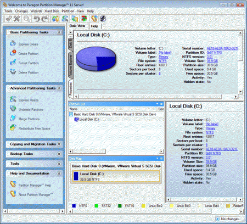Select the Format Partition icon
This screenshot has height=224, width=247.
pyautogui.click(x=13, y=63)
